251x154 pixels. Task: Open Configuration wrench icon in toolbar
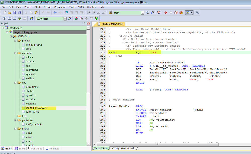197,12
